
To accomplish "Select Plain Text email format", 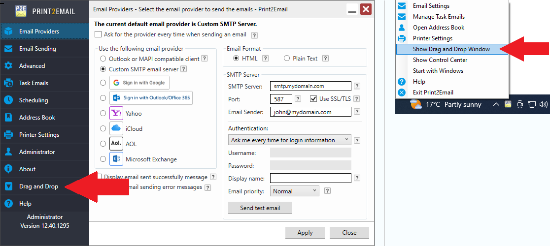I will pyautogui.click(x=287, y=58).
